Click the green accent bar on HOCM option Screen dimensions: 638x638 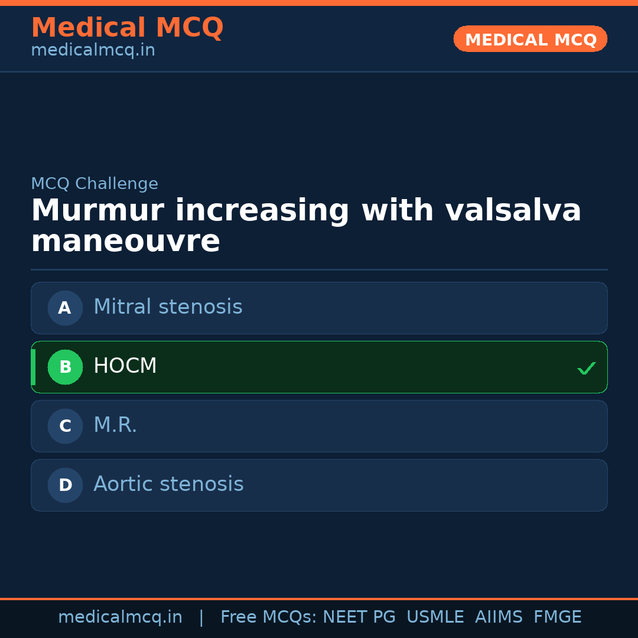pyautogui.click(x=33, y=367)
